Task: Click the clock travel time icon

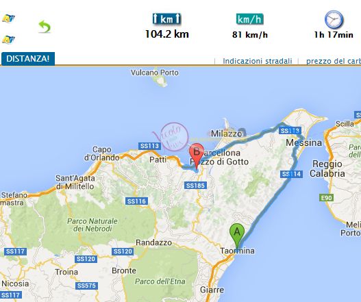Action: 334,19
